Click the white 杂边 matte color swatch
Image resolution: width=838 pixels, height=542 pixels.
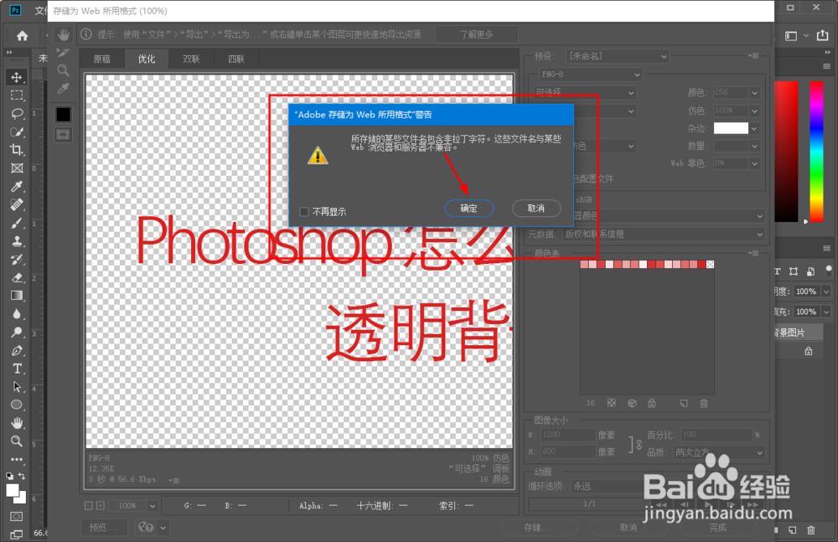pos(731,128)
